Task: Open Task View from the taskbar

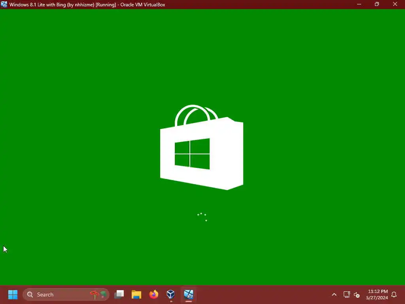Action: point(119,294)
